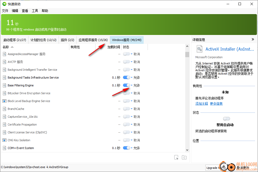The width and height of the screenshot is (258, 172).
Task: Sort by 有用性 column header
Action: (82, 47)
